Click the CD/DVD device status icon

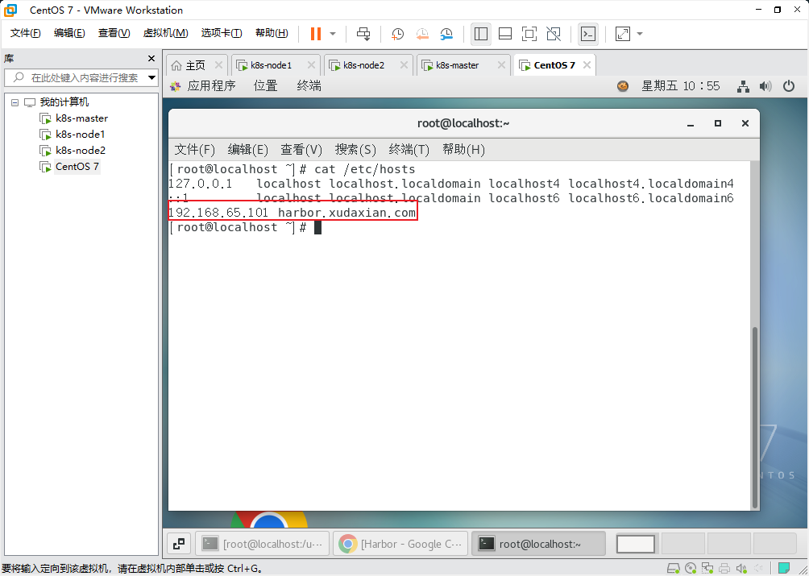[x=691, y=568]
